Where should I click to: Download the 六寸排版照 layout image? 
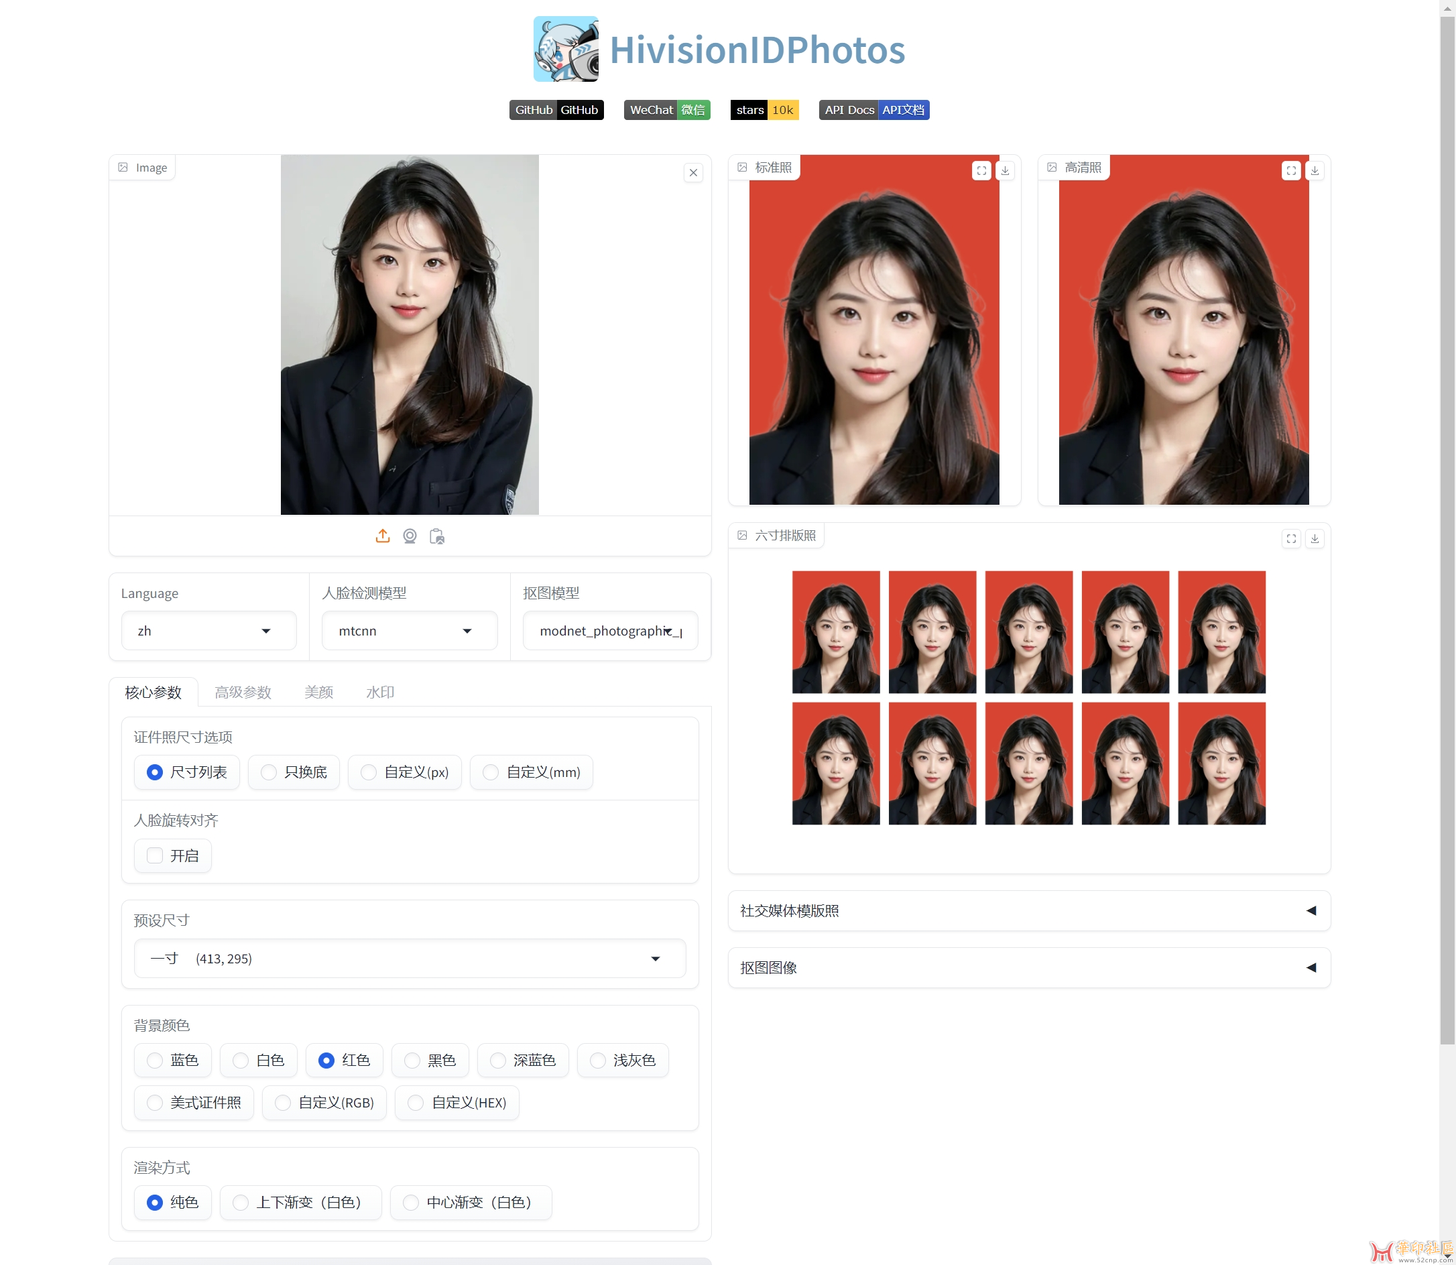pyautogui.click(x=1314, y=538)
